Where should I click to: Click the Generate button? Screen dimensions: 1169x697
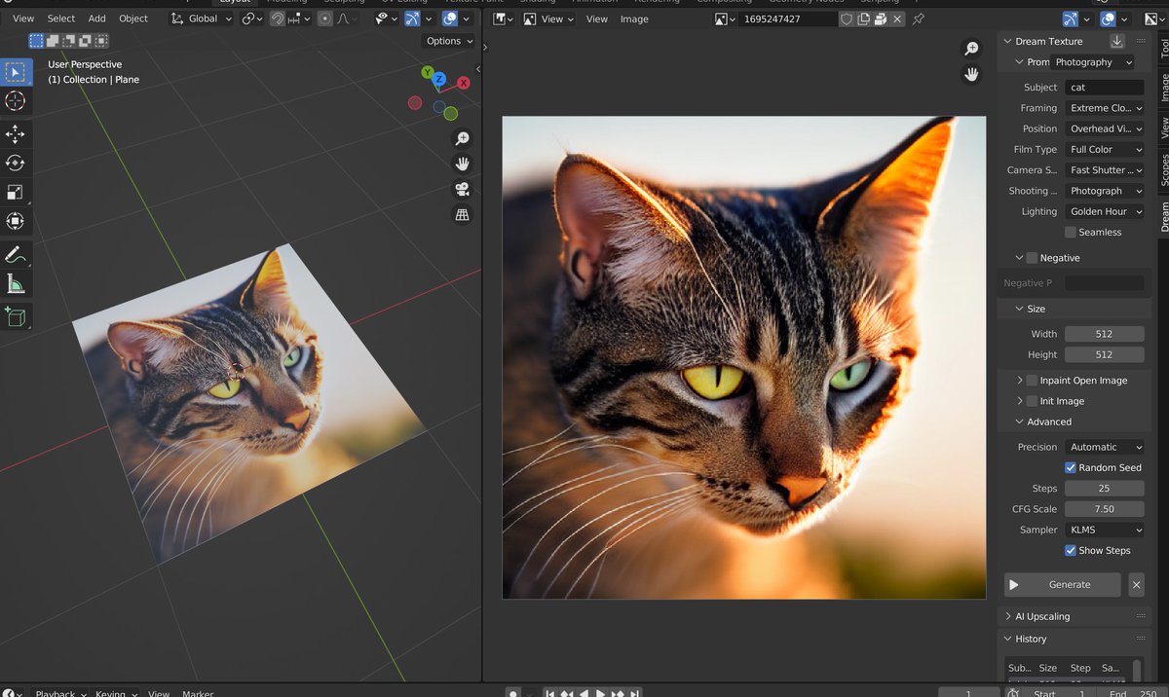[x=1063, y=585]
